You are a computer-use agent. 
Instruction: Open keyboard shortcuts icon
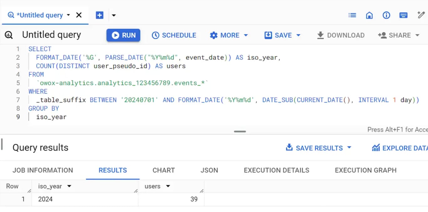coord(404,15)
